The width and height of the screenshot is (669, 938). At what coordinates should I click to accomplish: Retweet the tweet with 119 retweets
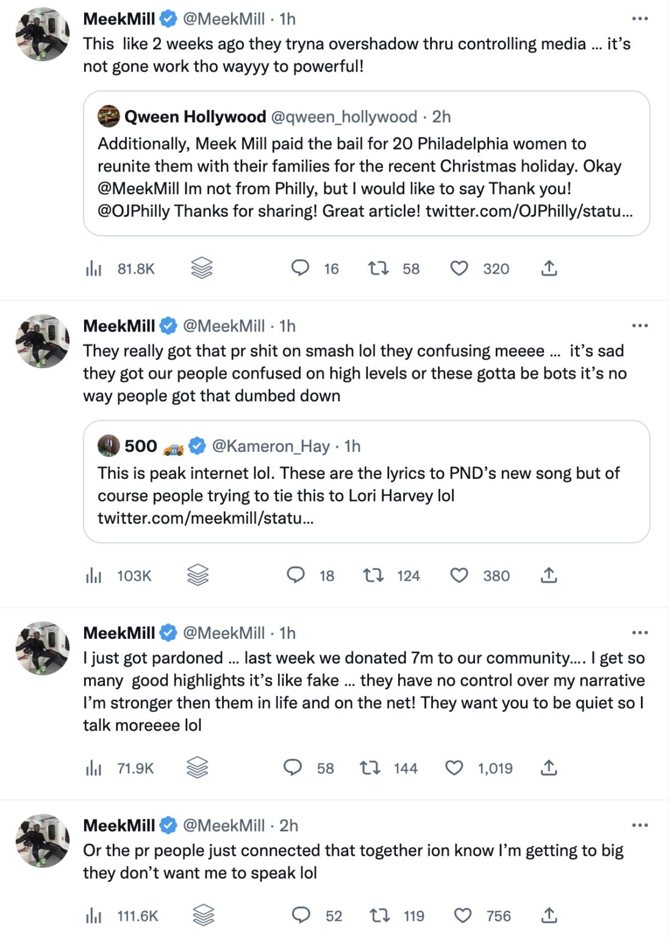tap(380, 915)
